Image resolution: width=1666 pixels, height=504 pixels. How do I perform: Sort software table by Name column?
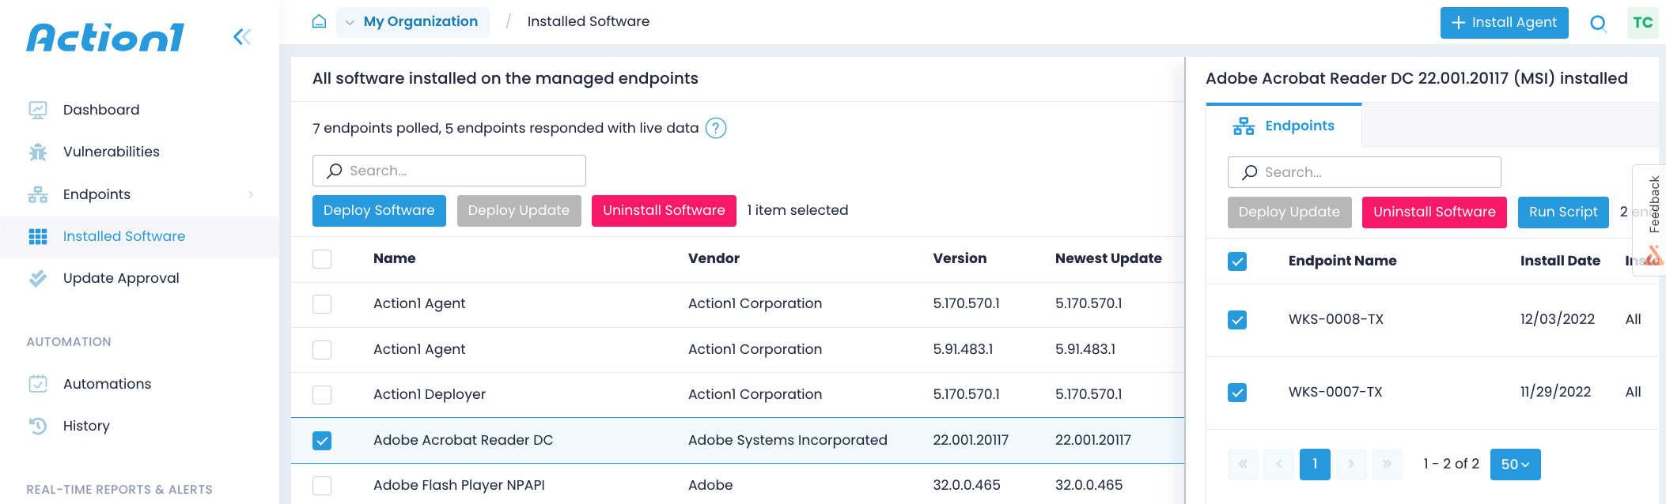pos(395,258)
